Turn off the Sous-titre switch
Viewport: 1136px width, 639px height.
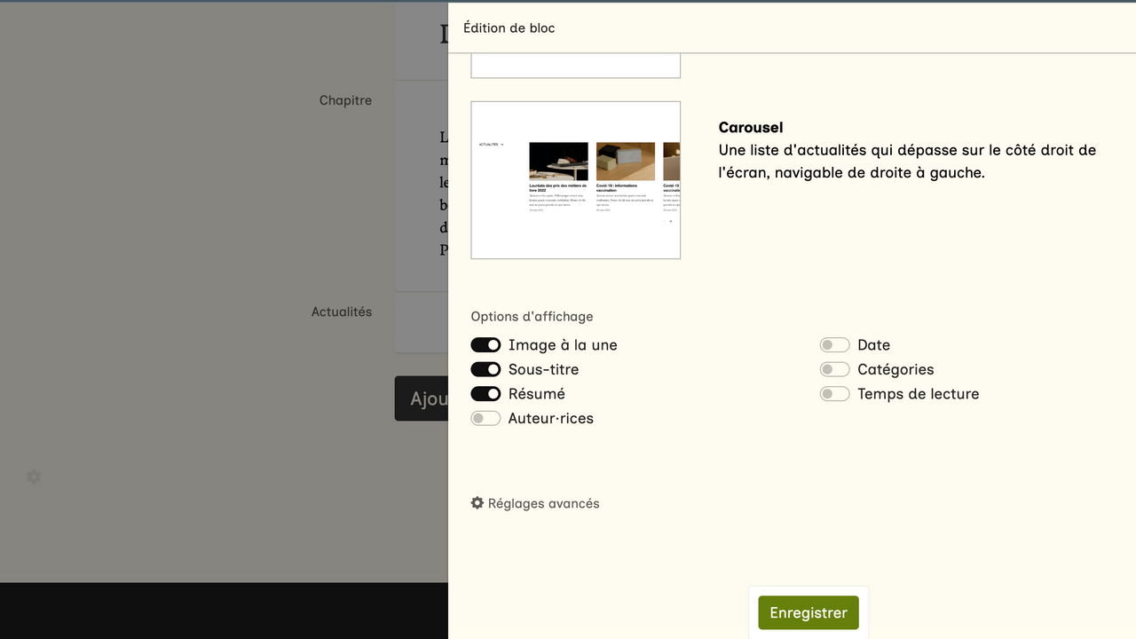pos(485,369)
